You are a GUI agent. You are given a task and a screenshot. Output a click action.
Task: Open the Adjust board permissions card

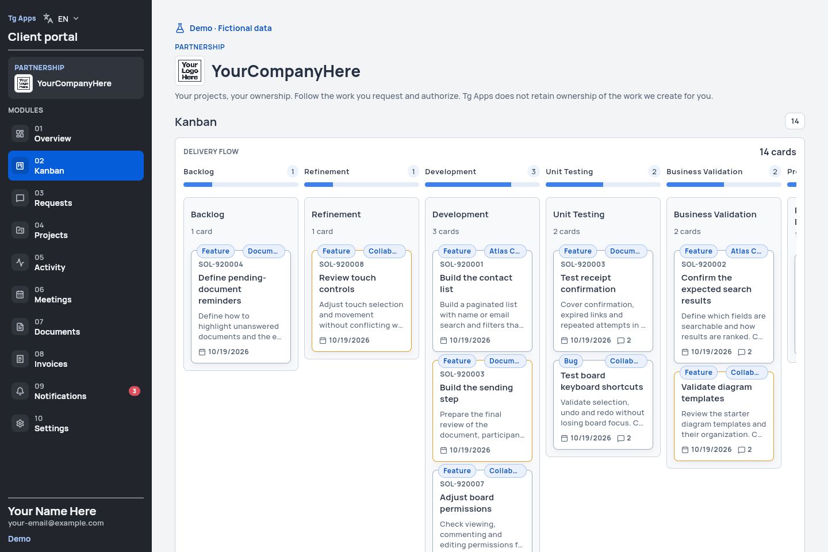point(482,511)
